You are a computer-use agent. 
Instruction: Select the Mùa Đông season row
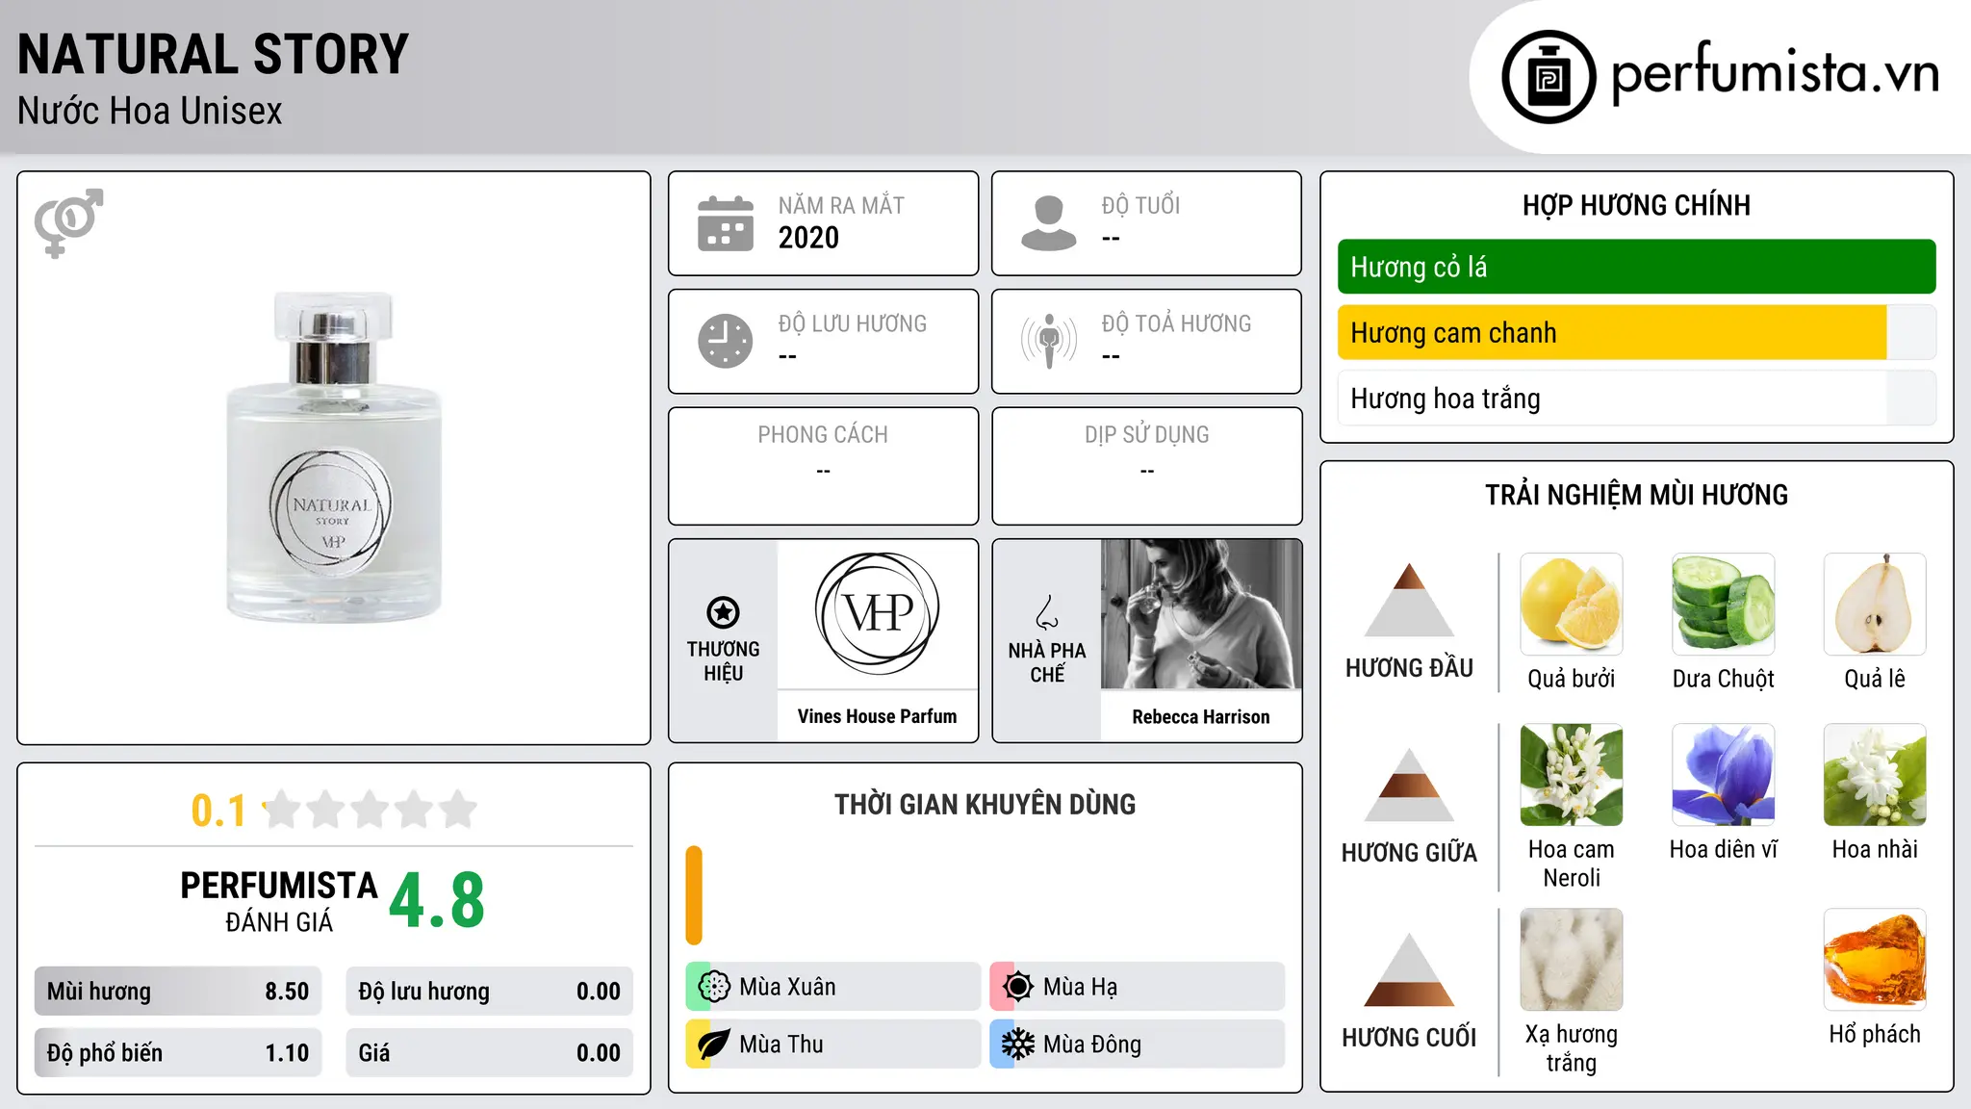tap(1137, 1045)
